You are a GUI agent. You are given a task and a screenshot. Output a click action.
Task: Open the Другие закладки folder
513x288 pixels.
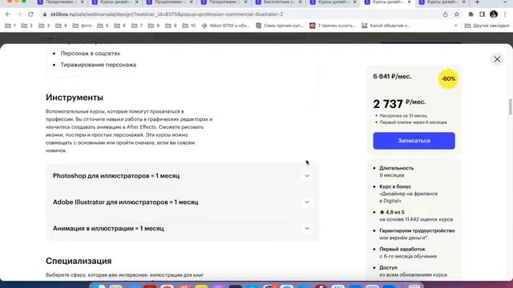[x=487, y=26]
